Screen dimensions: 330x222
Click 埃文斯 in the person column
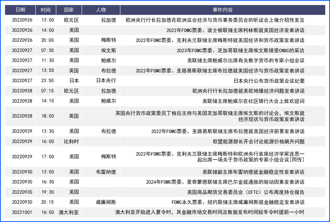coord(109,51)
